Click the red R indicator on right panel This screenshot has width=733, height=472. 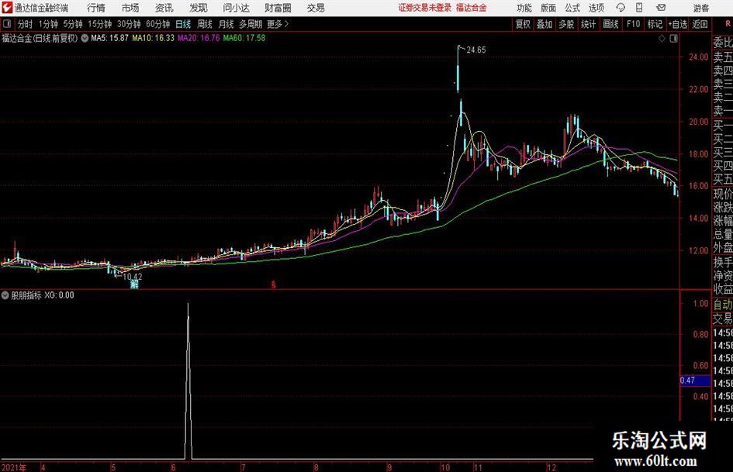[728, 23]
